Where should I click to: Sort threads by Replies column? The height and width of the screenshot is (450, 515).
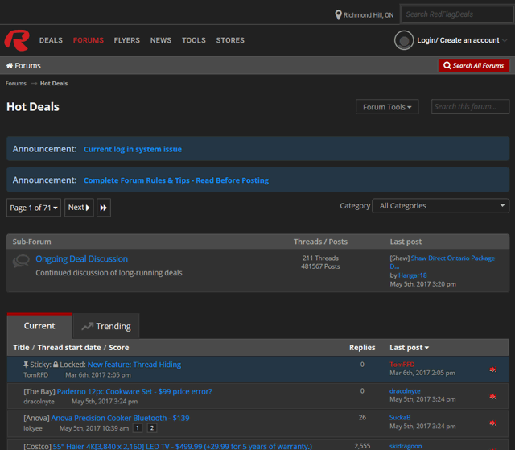tap(362, 348)
